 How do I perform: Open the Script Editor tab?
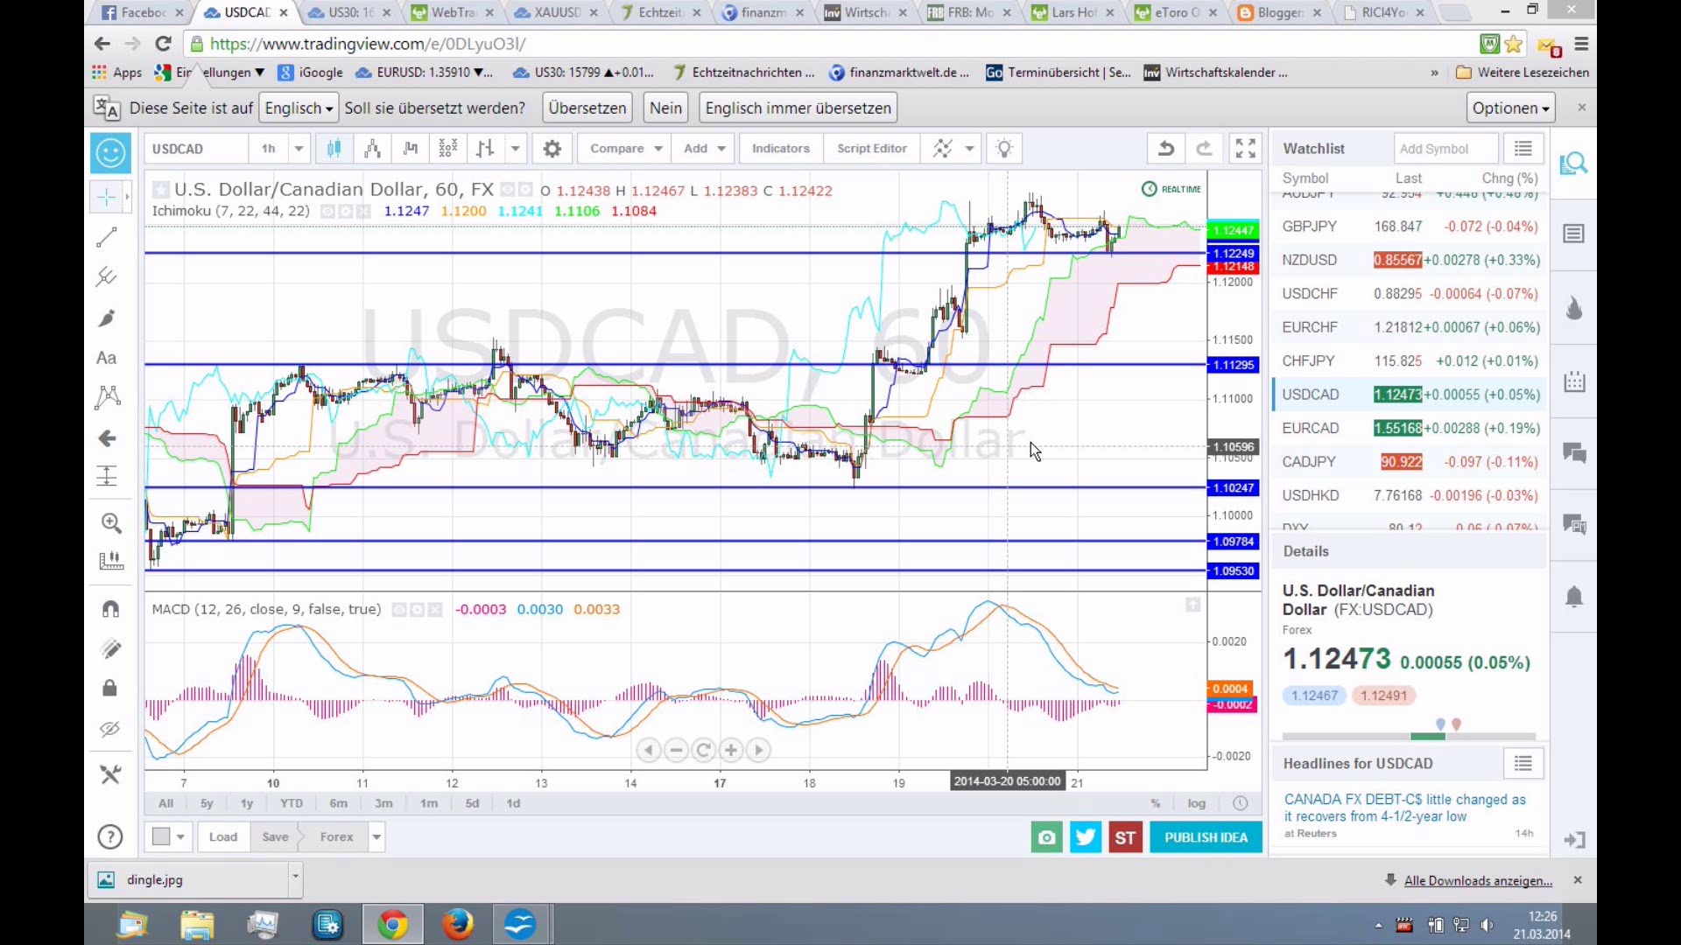click(x=871, y=149)
